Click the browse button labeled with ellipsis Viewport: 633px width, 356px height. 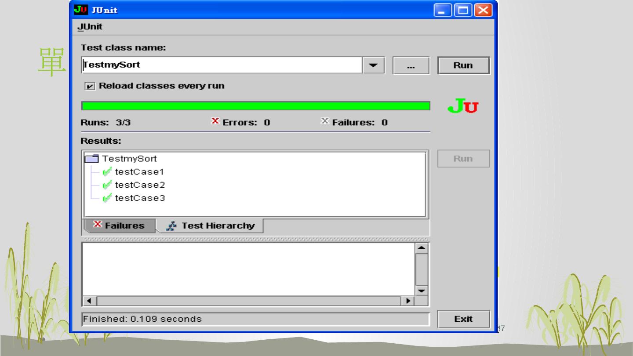[411, 65]
